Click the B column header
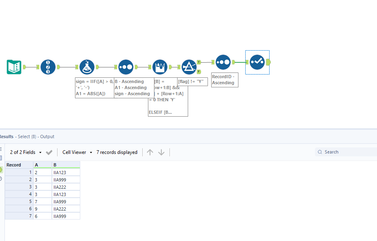Screen dimensions: 377x241 [x=66, y=165]
